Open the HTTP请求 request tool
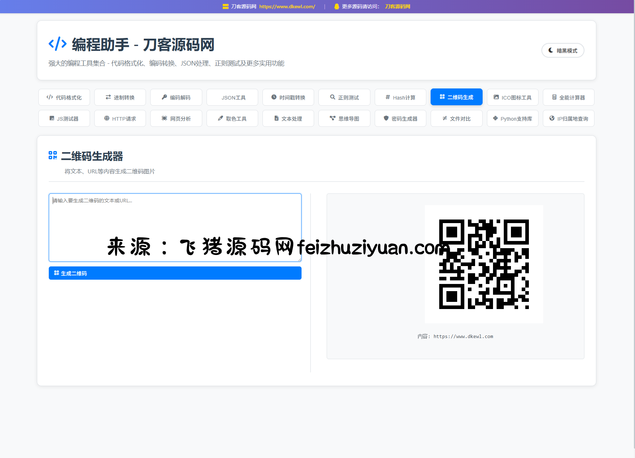Screen dimensions: 635x458 [x=120, y=119]
